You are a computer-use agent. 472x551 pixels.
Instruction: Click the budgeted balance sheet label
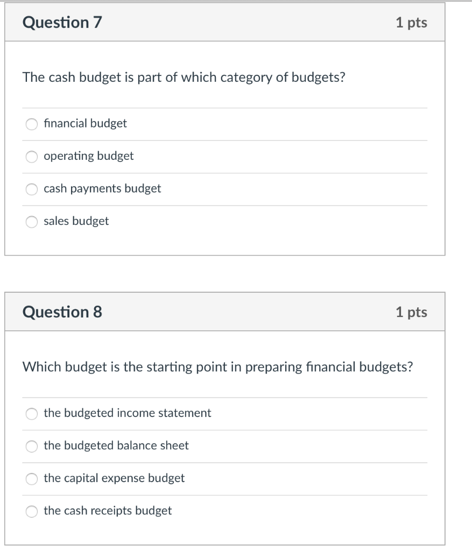point(116,446)
